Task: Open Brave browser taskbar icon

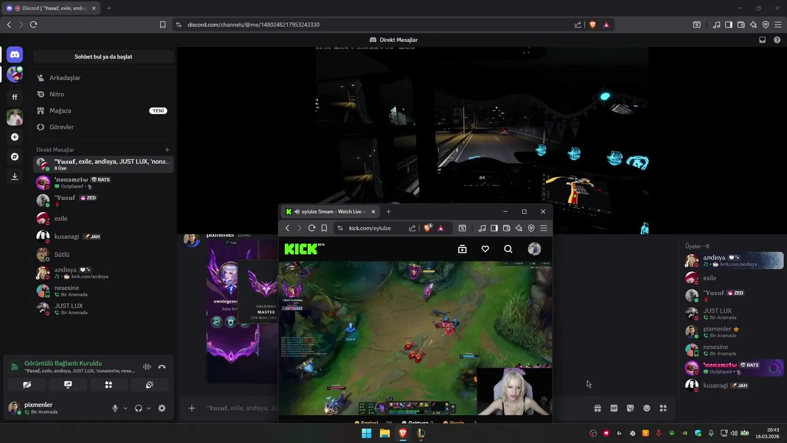Action: pyautogui.click(x=403, y=433)
